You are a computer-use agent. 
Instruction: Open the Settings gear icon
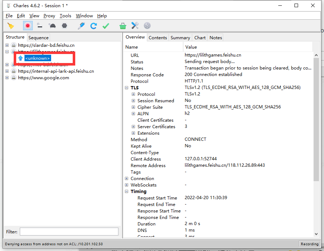(147, 26)
